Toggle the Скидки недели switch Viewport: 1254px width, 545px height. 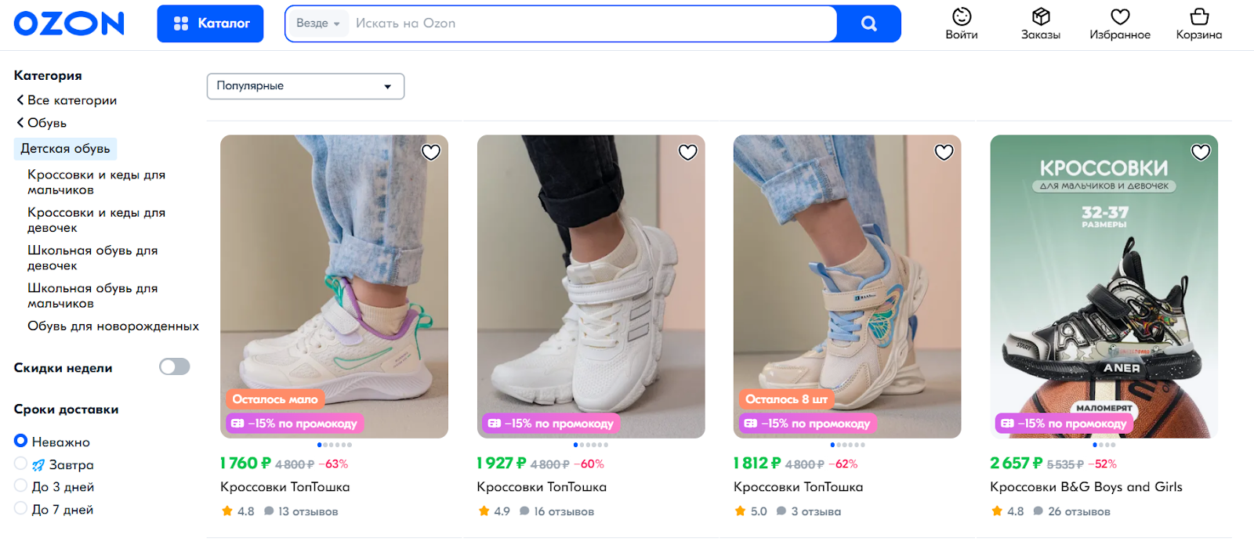174,366
